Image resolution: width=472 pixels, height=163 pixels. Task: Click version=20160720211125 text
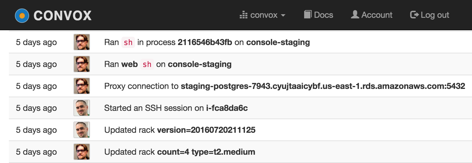click(x=206, y=130)
